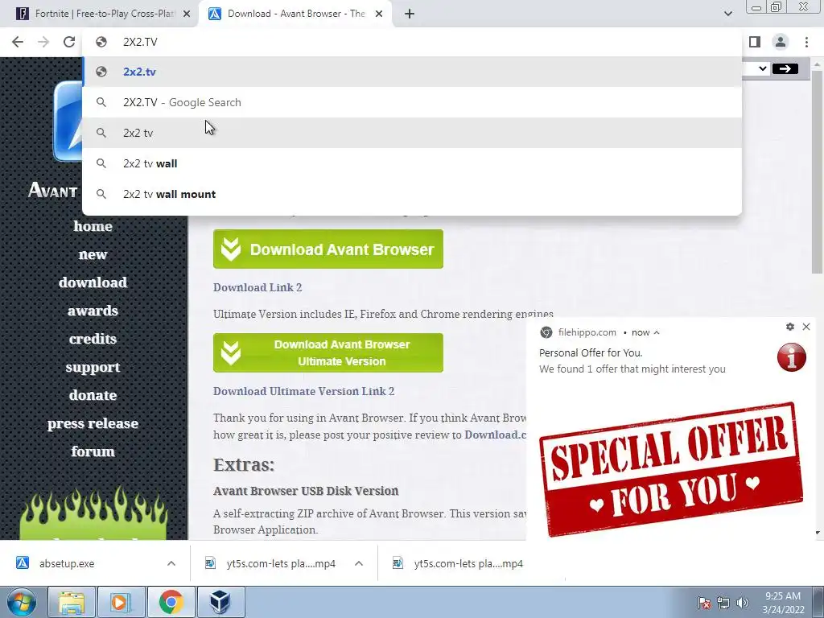Viewport: 824px width, 618px height.
Task: Click the red info icon in notification
Action: 792,357
